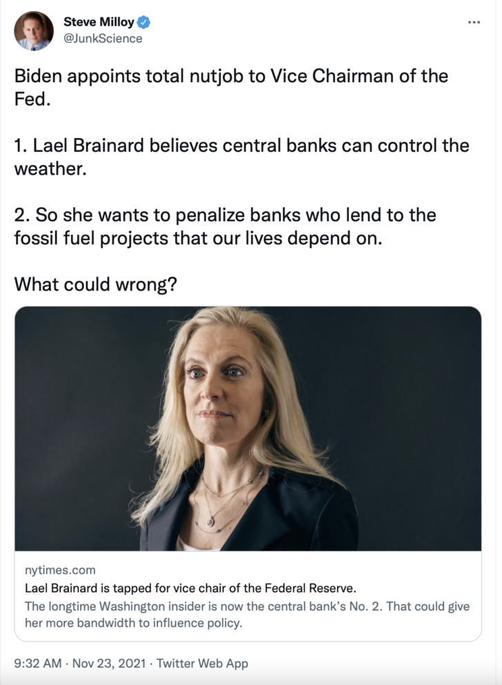Open the Steve Milloy display name link
This screenshot has width=502, height=685.
(x=99, y=22)
